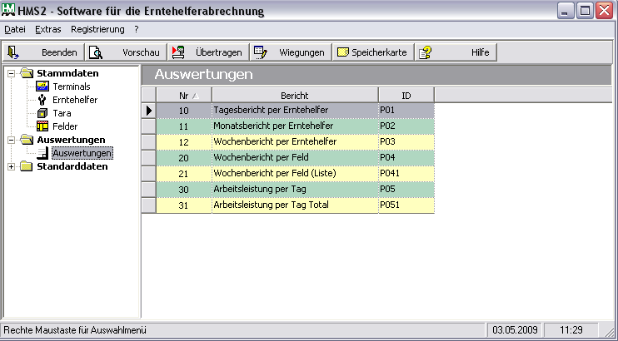Open the Datei menu
Viewport: 618px width, 341px height.
15,29
